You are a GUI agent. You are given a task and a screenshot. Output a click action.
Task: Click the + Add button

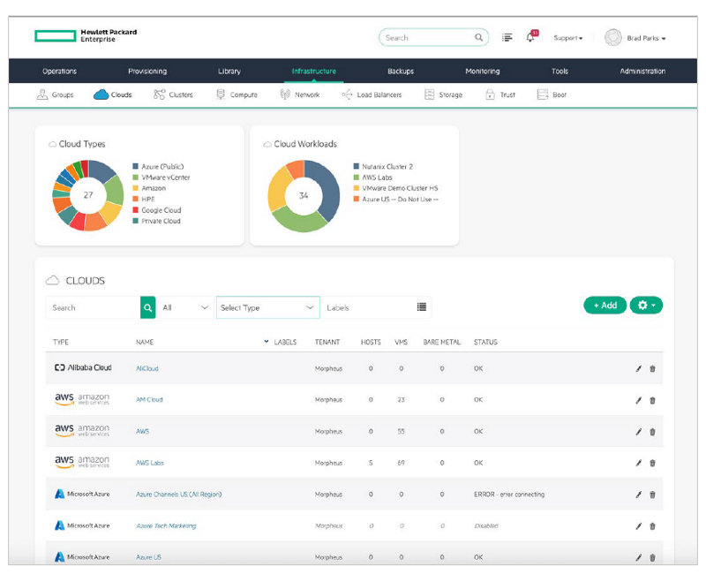pyautogui.click(x=605, y=305)
